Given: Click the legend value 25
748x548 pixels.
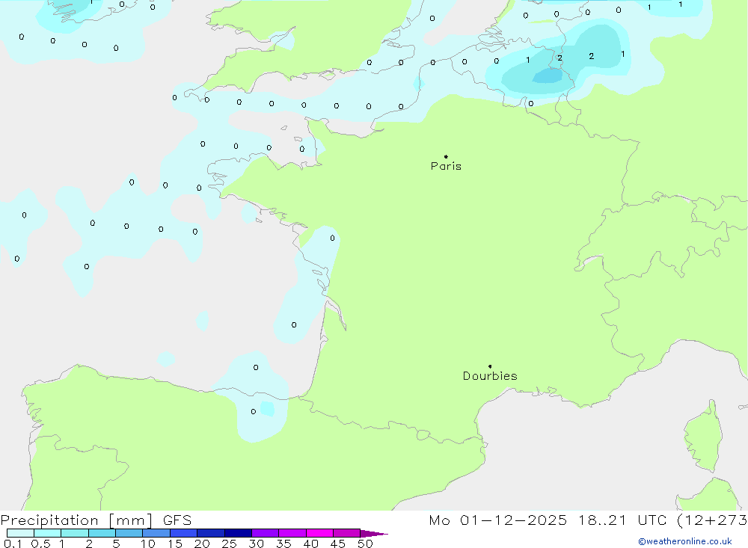Looking at the screenshot, I should click(230, 544).
